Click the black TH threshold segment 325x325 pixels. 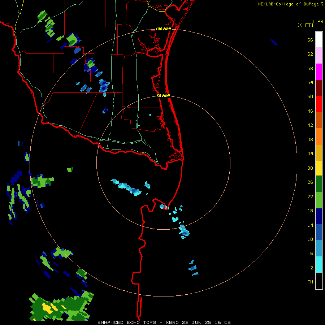[319, 281]
